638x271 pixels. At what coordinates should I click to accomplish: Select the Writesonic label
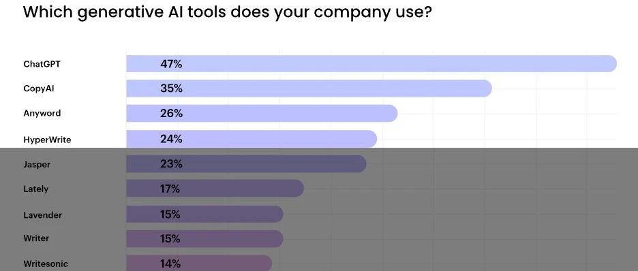coord(46,264)
